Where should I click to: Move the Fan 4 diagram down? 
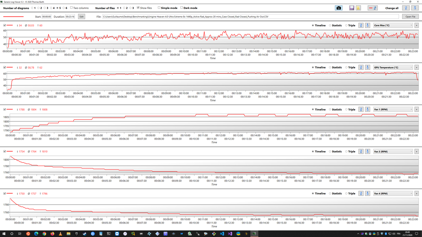click(x=367, y=193)
